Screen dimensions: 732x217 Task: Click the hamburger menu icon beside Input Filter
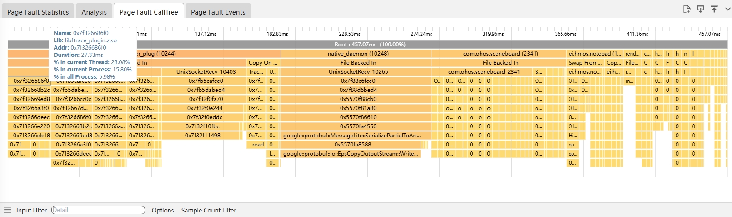click(x=8, y=210)
